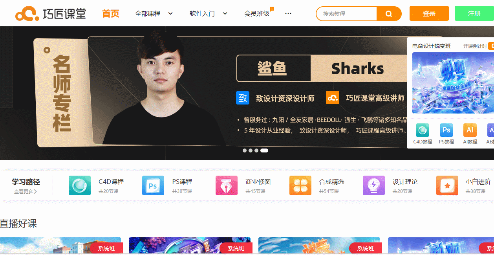The image size is (494, 255).
Task: Open the 会员班级 menu item
Action: click(x=257, y=13)
